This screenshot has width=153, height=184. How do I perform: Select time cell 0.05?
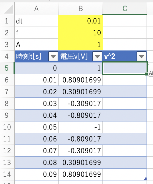point(36,127)
